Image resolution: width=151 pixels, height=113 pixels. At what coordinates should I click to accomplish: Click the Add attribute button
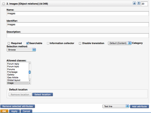(139, 106)
